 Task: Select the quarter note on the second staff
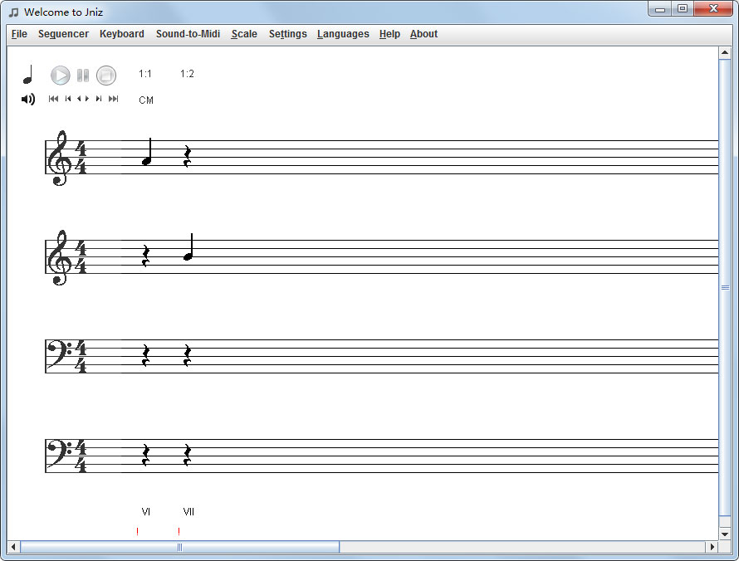tap(188, 247)
